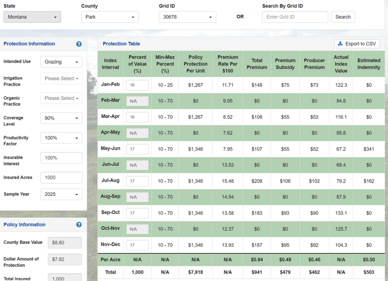The image size is (388, 281).
Task: Click Oct-Nov actual index value 125.7
Action: [341, 229]
